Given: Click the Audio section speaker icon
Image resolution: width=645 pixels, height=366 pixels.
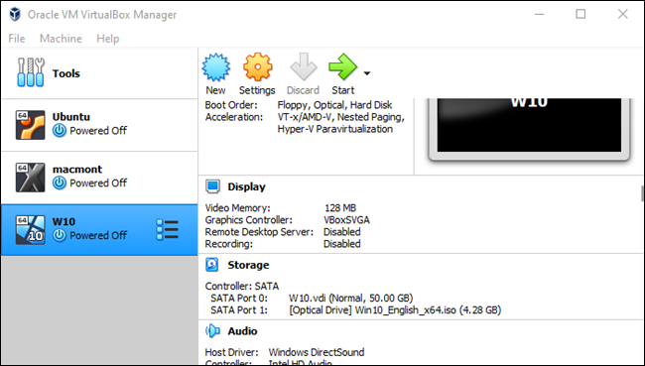Looking at the screenshot, I should click(212, 330).
